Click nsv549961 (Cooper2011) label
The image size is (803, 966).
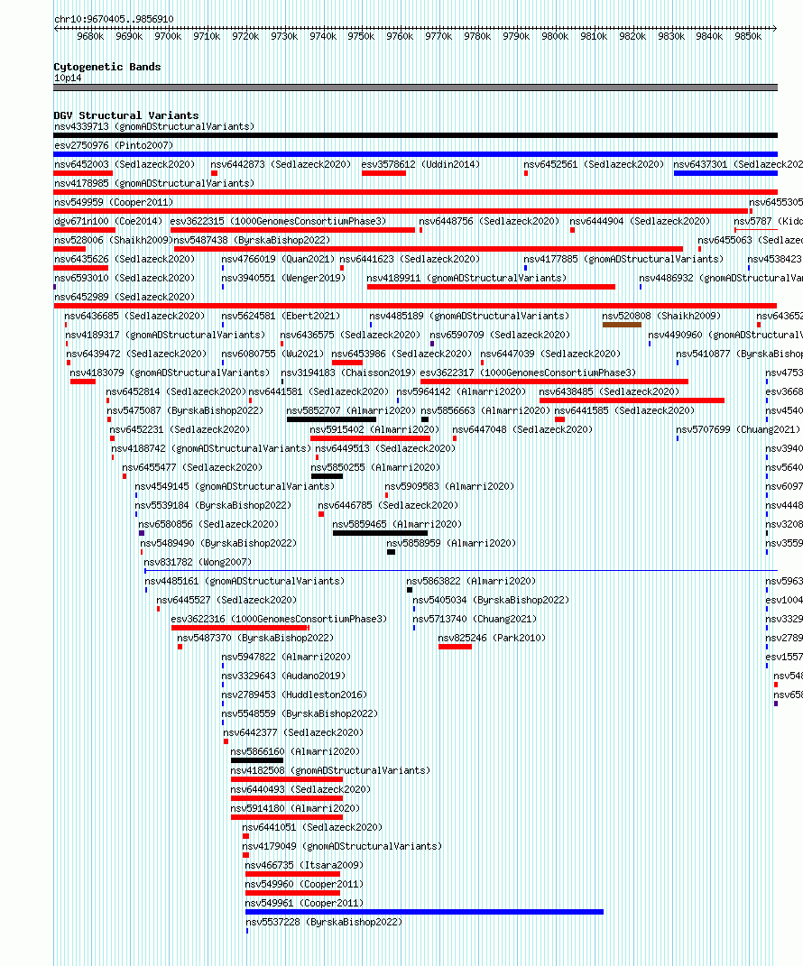tap(304, 904)
